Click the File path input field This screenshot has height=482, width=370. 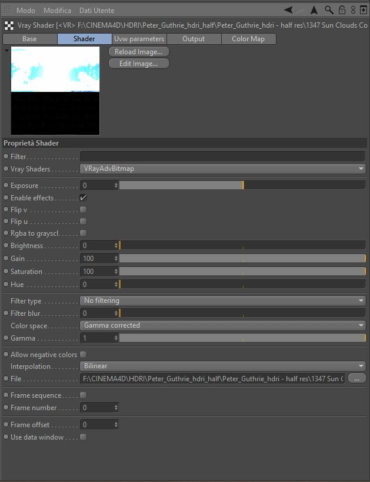click(x=212, y=378)
